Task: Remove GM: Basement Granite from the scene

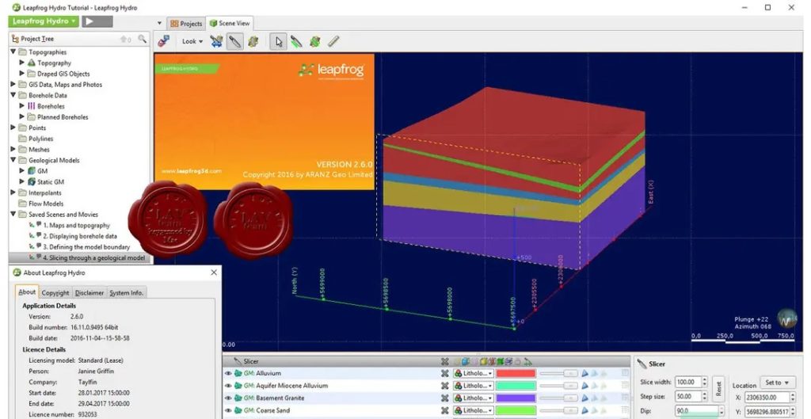Action: coord(445,398)
